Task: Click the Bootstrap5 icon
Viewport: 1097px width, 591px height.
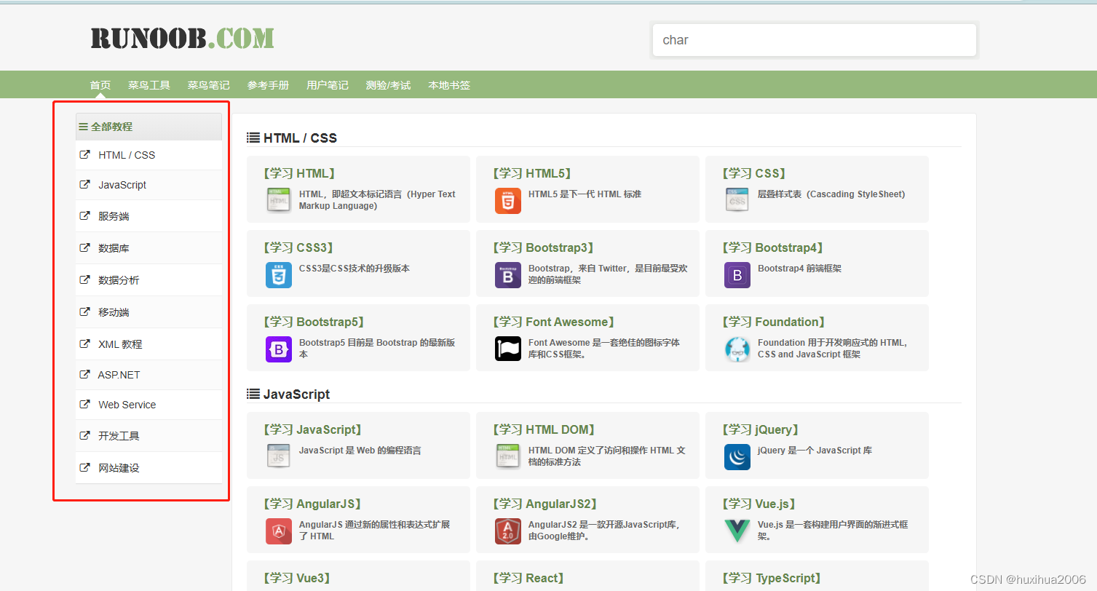Action: coord(279,349)
